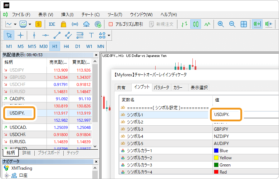Open the 挿入(I) menu

pyautogui.click(x=68, y=15)
